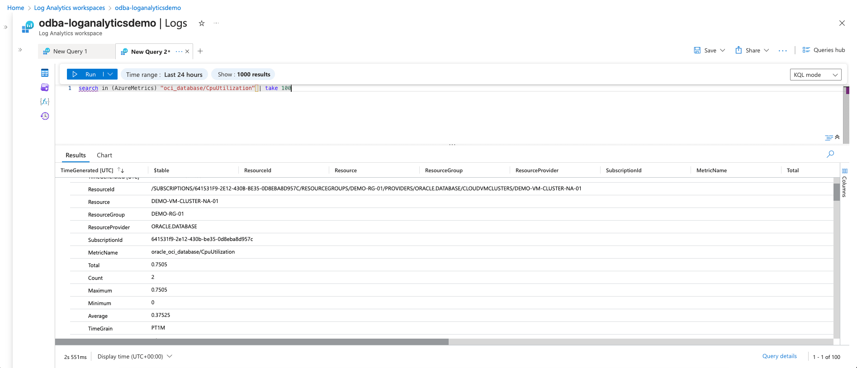The width and height of the screenshot is (857, 368).
Task: Open odba-loganalyticsdemo breadcrumb link
Action: tap(148, 8)
